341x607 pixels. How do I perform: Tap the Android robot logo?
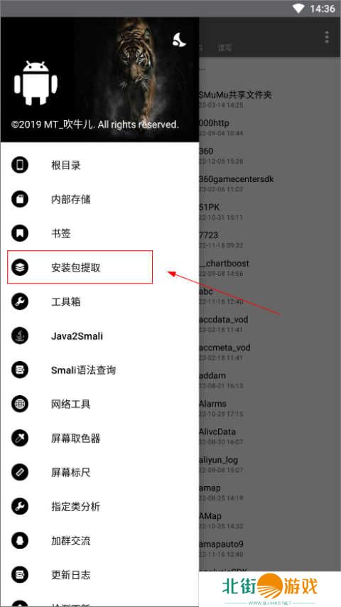click(x=36, y=83)
